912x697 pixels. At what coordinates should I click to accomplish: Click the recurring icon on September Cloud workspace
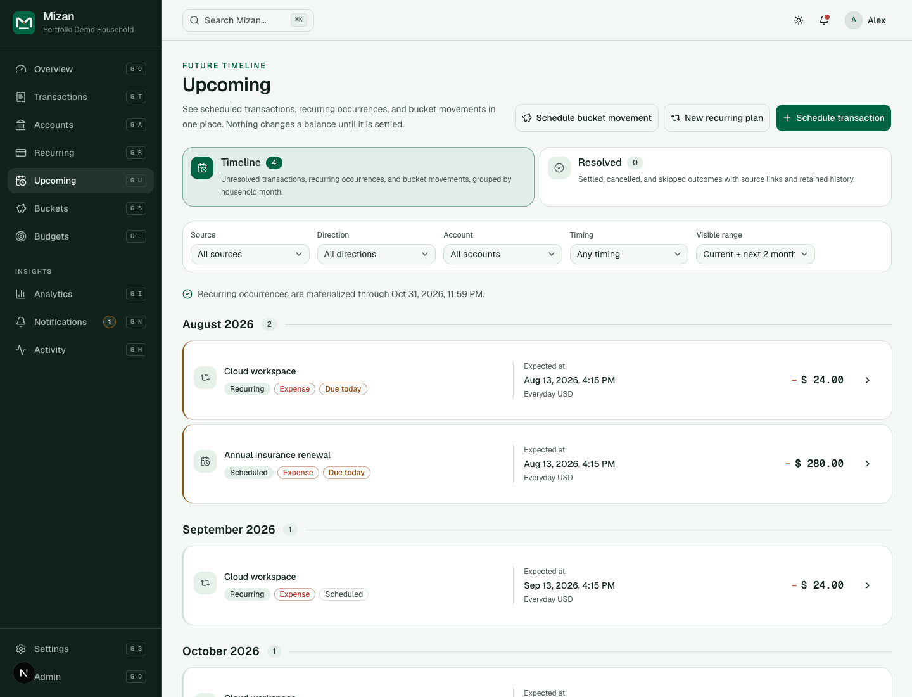click(205, 583)
